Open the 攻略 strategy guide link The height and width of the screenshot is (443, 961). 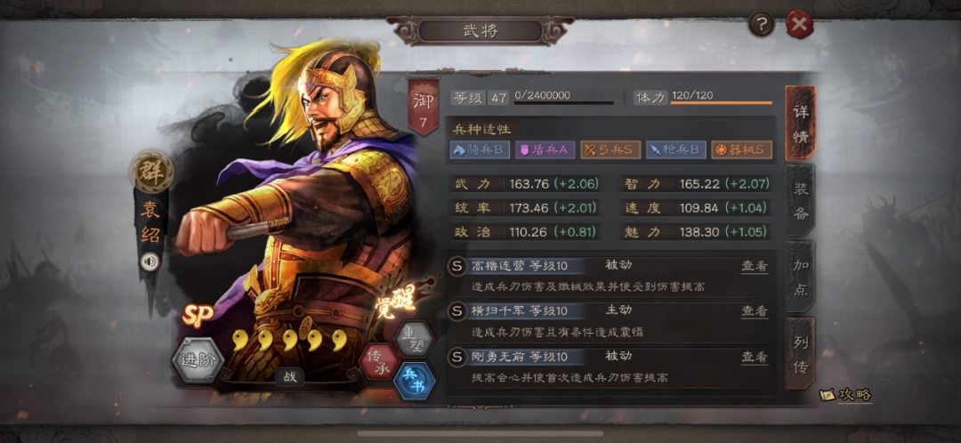846,395
